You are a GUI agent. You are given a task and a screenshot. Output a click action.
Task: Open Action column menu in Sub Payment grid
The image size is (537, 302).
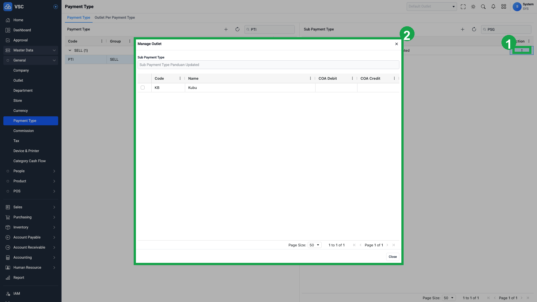[x=529, y=41]
